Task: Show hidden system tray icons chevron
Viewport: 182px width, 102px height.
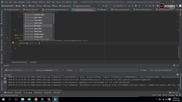Action: click(x=157, y=99)
